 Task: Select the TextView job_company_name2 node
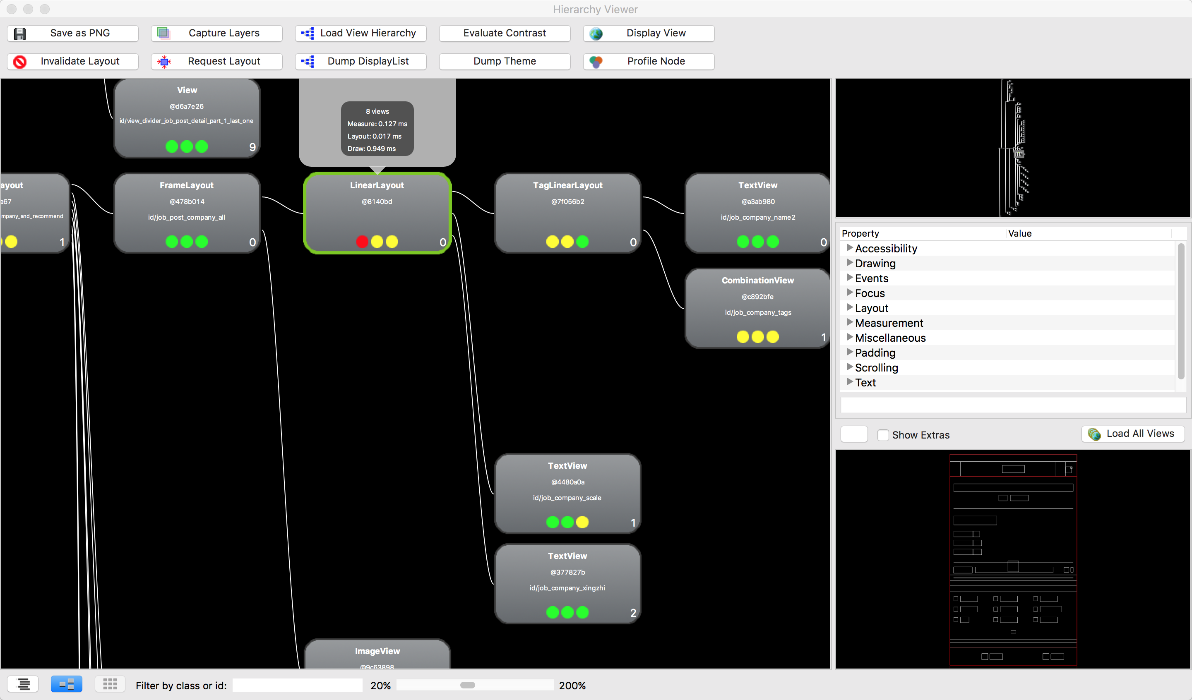click(758, 213)
